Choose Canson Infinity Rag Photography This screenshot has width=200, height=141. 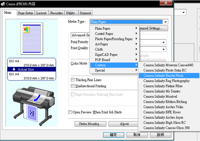(x=169, y=81)
